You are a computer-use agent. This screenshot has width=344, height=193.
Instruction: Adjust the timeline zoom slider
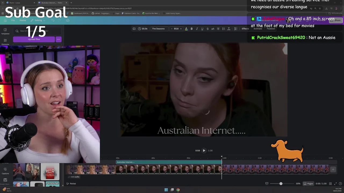pyautogui.click(x=281, y=184)
